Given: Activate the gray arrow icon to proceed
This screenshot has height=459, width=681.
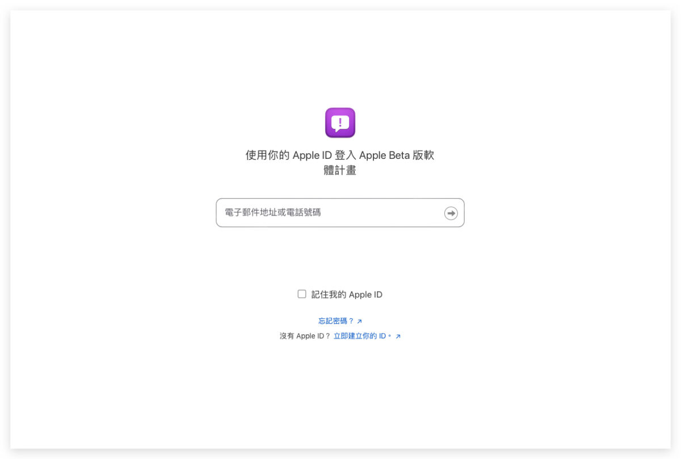Looking at the screenshot, I should 450,213.
